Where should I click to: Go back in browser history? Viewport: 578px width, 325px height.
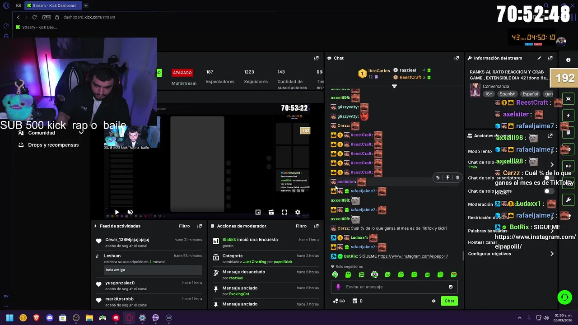pyautogui.click(x=18, y=17)
